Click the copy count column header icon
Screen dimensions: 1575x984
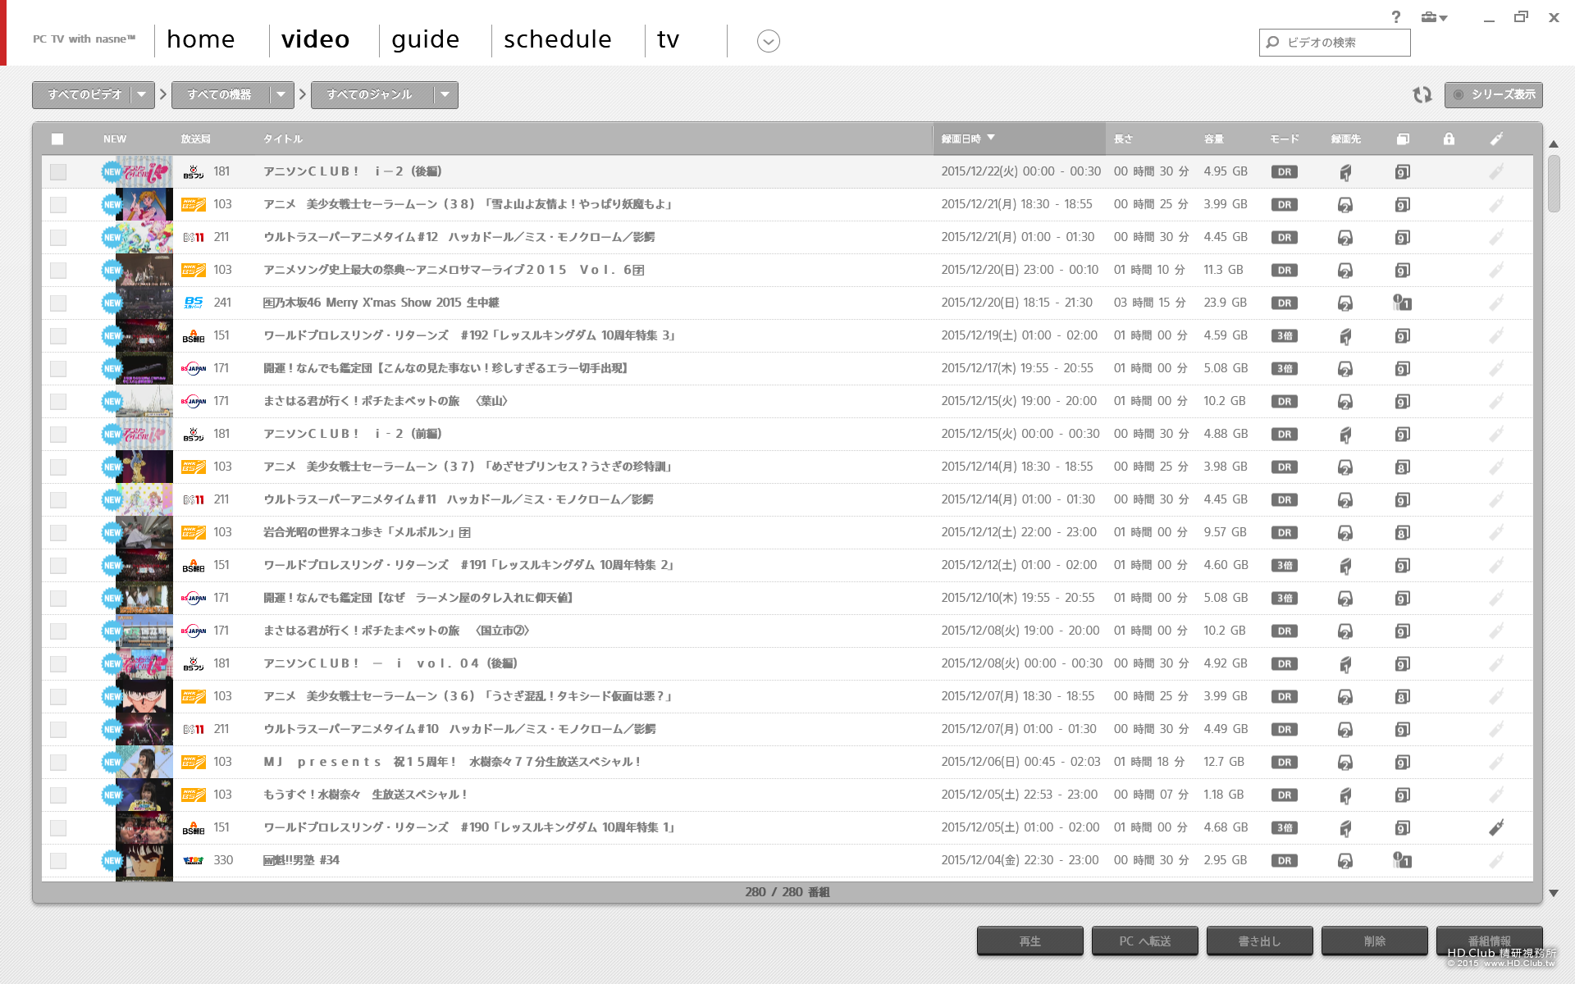click(x=1403, y=139)
